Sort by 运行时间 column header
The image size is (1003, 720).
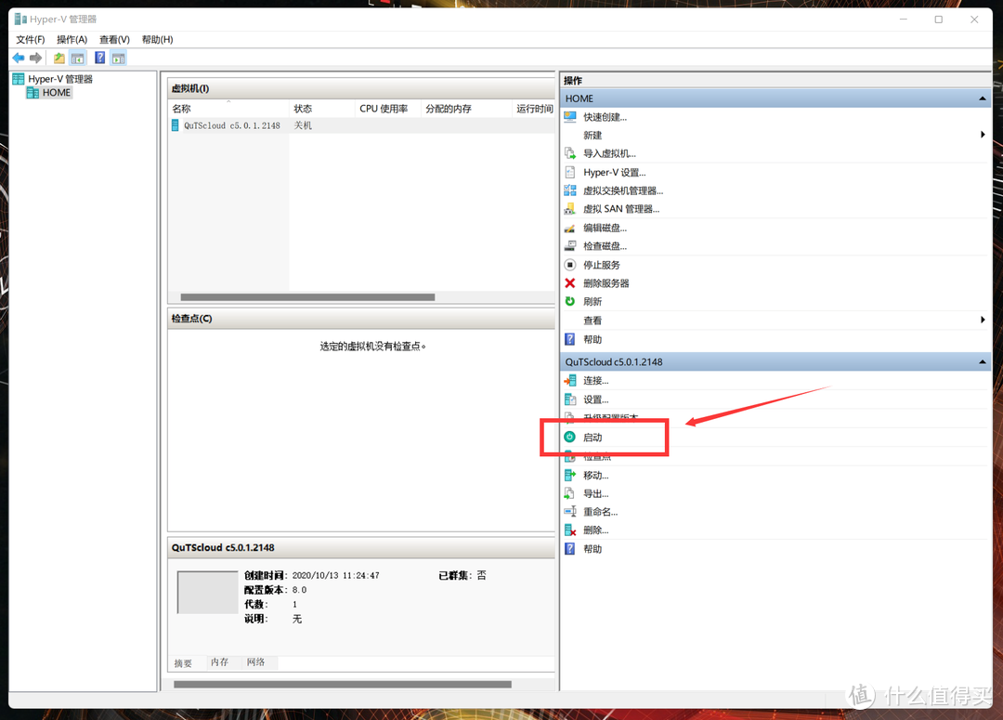534,109
